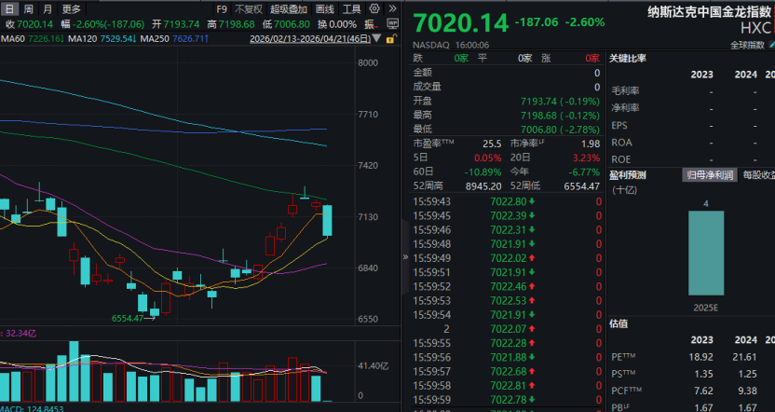
Task: Click the double-arrow more tools icon
Action: (391, 9)
